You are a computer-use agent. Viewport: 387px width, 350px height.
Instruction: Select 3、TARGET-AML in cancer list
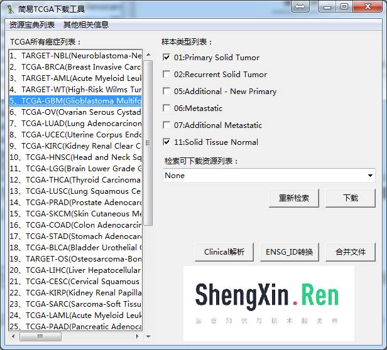pyautogui.click(x=75, y=78)
